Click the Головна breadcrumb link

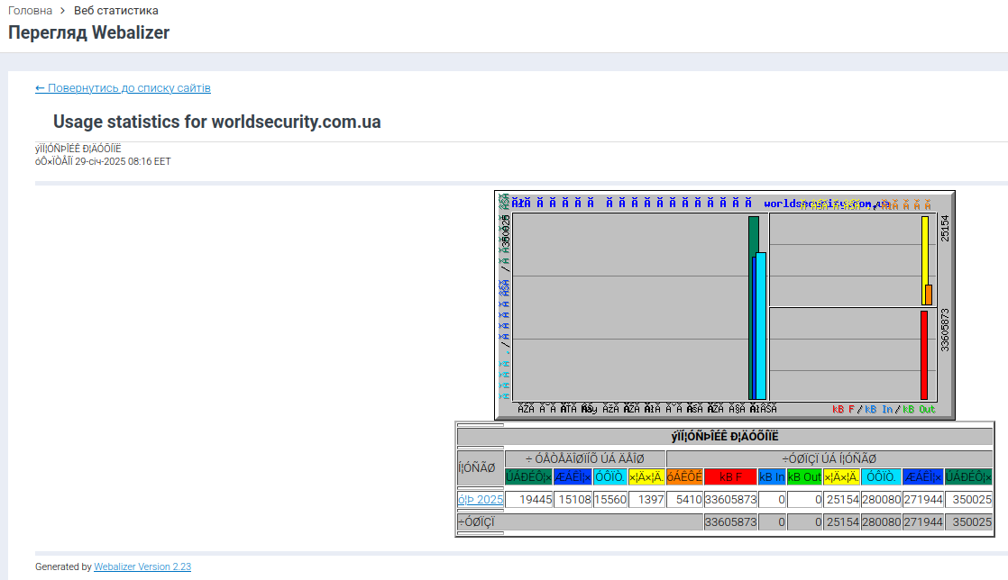pyautogui.click(x=30, y=11)
